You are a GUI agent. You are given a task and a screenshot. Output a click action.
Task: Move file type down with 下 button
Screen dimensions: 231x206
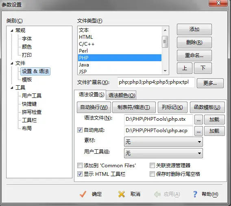(203, 68)
